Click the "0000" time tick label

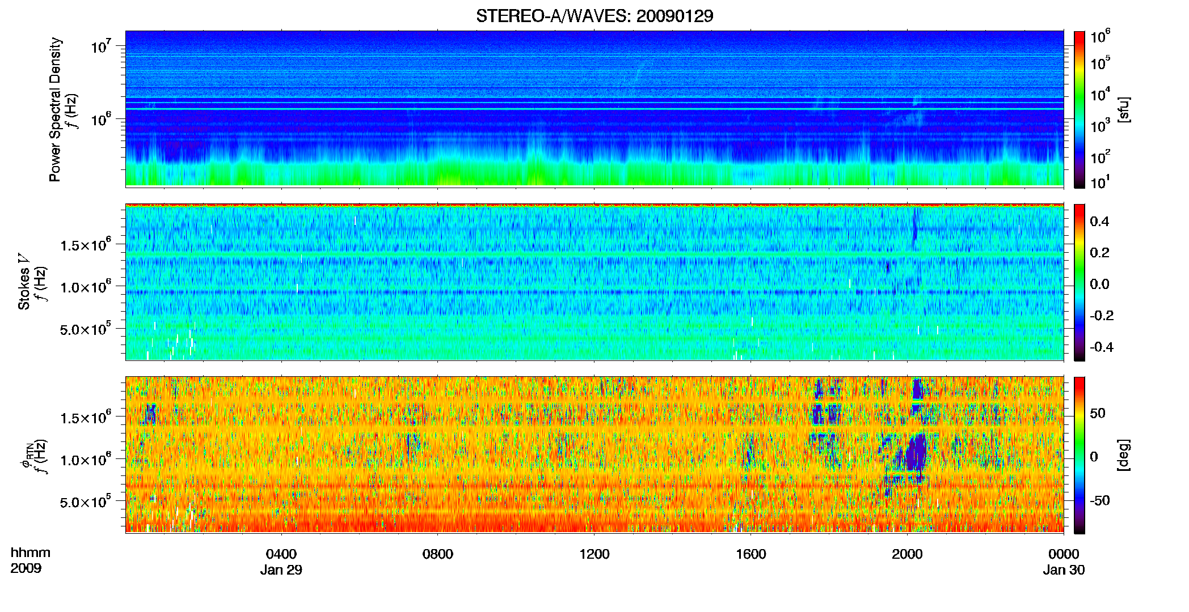pos(1064,554)
